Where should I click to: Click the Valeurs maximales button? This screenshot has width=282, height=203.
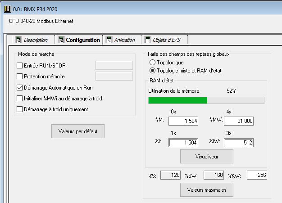(x=206, y=189)
